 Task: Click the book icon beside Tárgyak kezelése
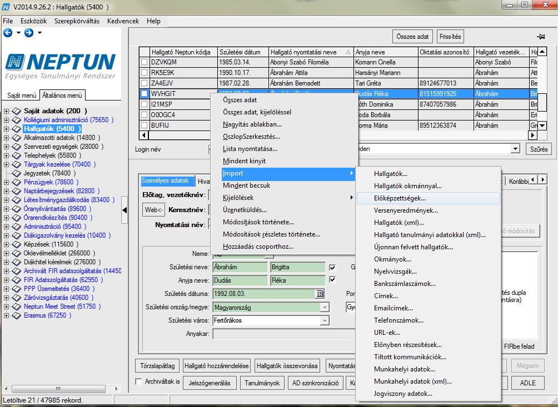coord(17,164)
